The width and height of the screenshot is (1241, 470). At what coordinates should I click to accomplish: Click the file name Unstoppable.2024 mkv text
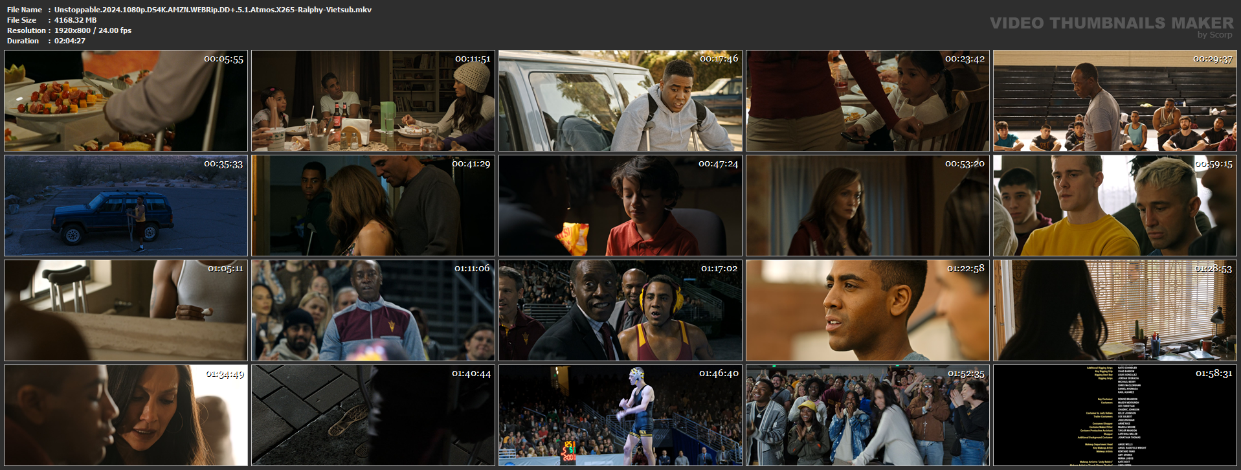point(213,10)
